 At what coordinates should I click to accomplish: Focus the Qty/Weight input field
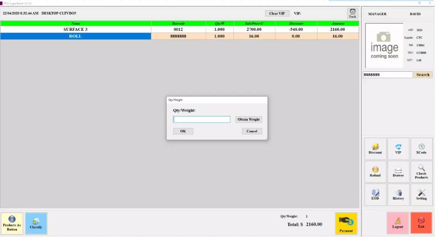(202, 120)
